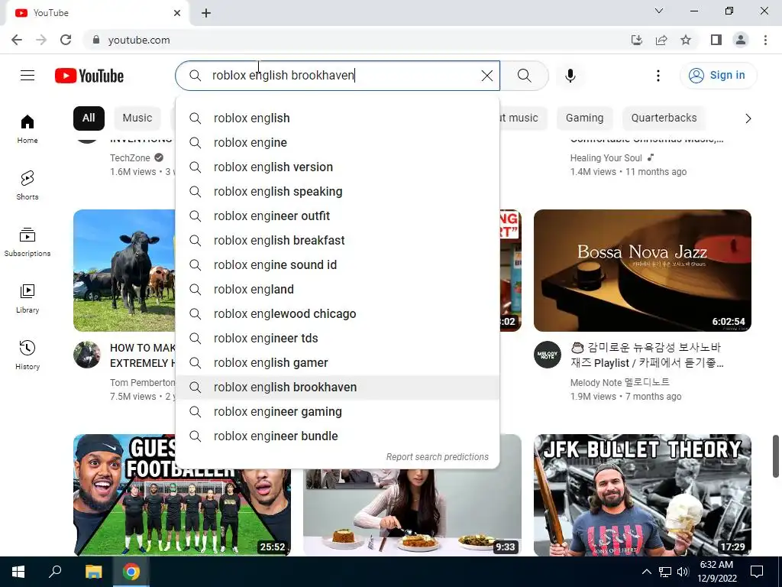This screenshot has height=587, width=782.
Task: Submit search with the magnifier button
Action: coord(524,76)
